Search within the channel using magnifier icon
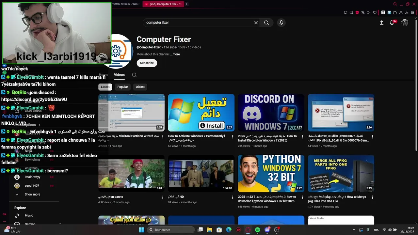The width and height of the screenshot is (418, 235). (x=134, y=75)
